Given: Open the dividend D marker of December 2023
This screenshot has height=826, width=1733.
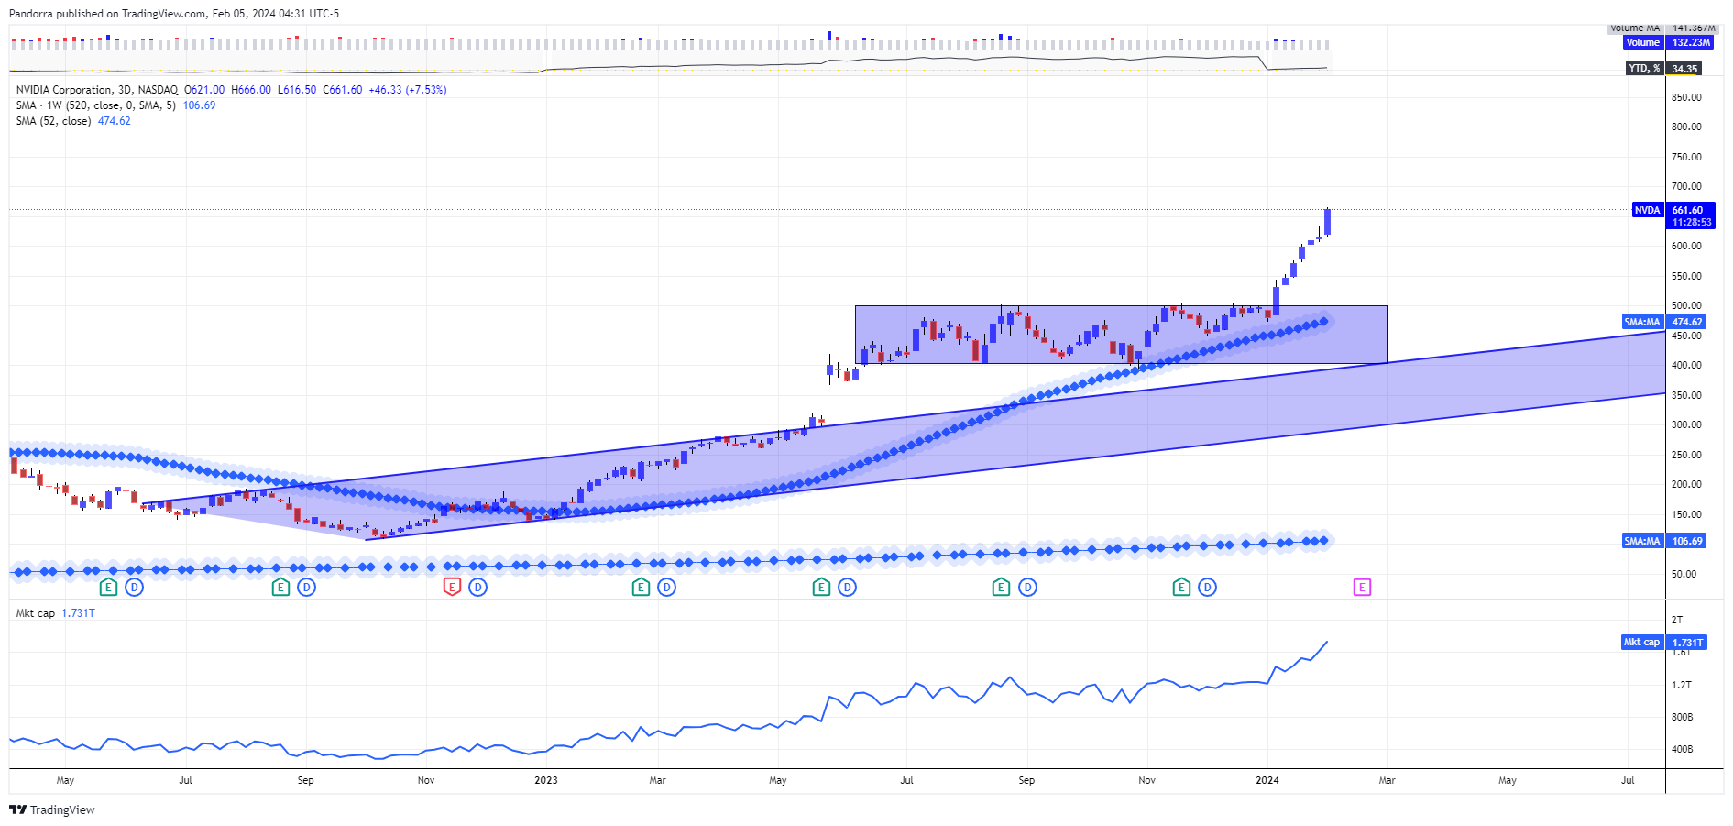Looking at the screenshot, I should [x=1208, y=587].
